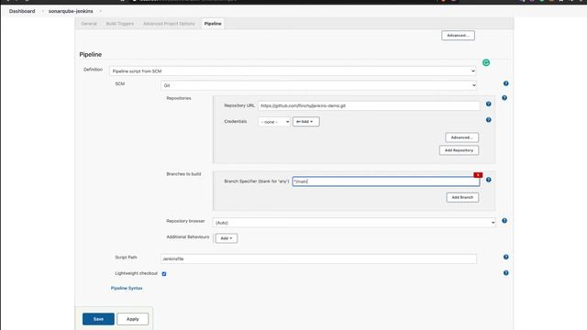The height and width of the screenshot is (330, 587).
Task: Open help for Branch Specifier field
Action: (x=488, y=180)
